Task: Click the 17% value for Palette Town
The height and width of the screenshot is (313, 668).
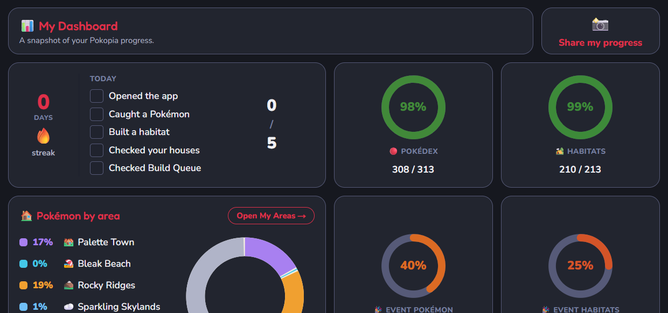Action: pyautogui.click(x=43, y=242)
